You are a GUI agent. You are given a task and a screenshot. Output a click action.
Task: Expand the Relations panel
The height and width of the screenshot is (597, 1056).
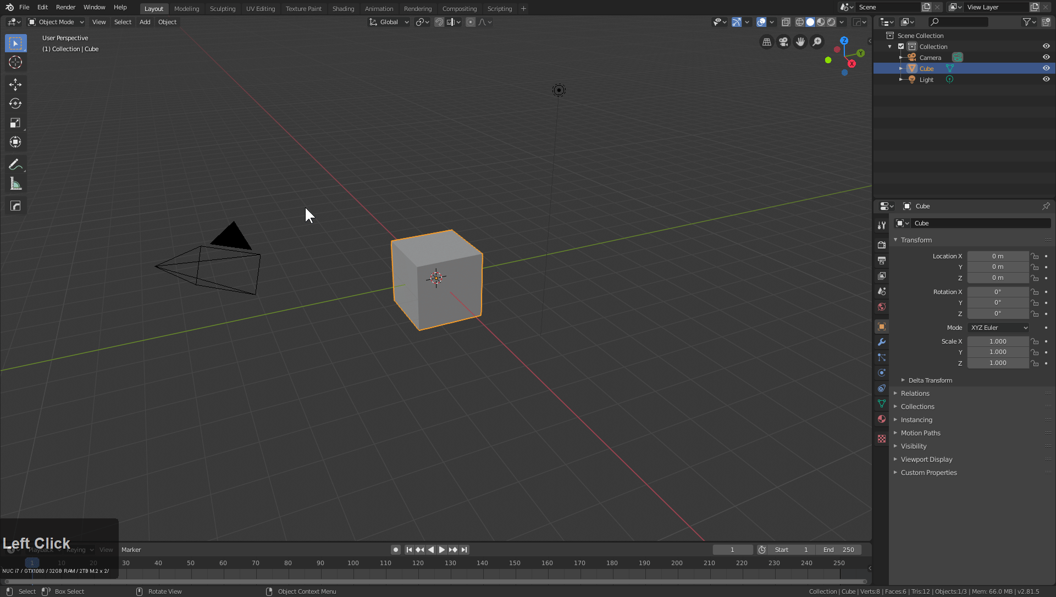[x=915, y=394]
